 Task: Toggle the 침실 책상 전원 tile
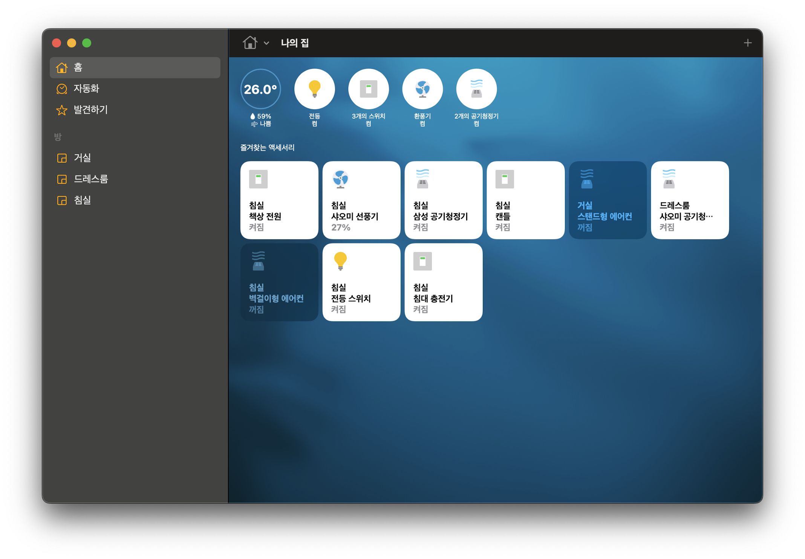coord(279,200)
